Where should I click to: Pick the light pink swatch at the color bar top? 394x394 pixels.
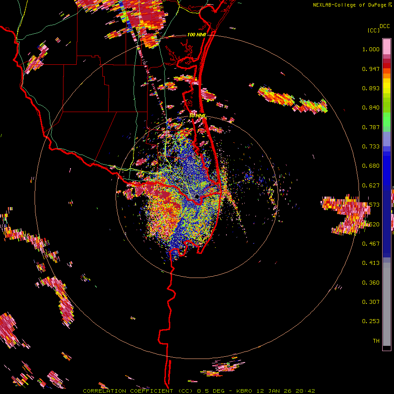pos(387,46)
